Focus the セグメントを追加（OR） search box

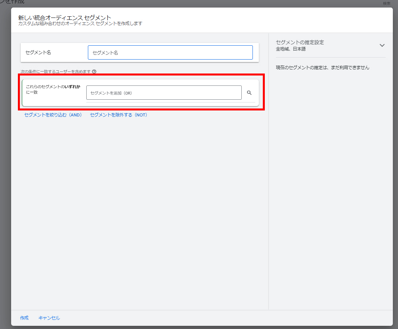[x=164, y=93]
